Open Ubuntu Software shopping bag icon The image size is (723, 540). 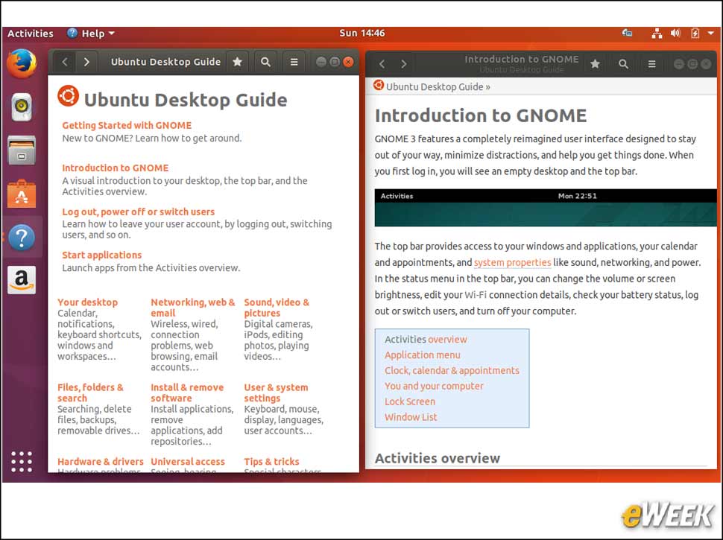[22, 194]
